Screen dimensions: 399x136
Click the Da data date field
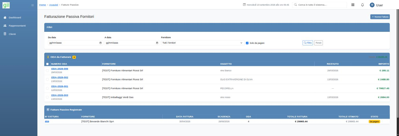76,43
